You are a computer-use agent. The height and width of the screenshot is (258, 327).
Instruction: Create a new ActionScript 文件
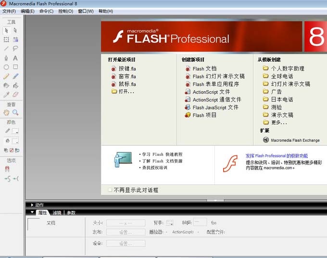click(207, 92)
